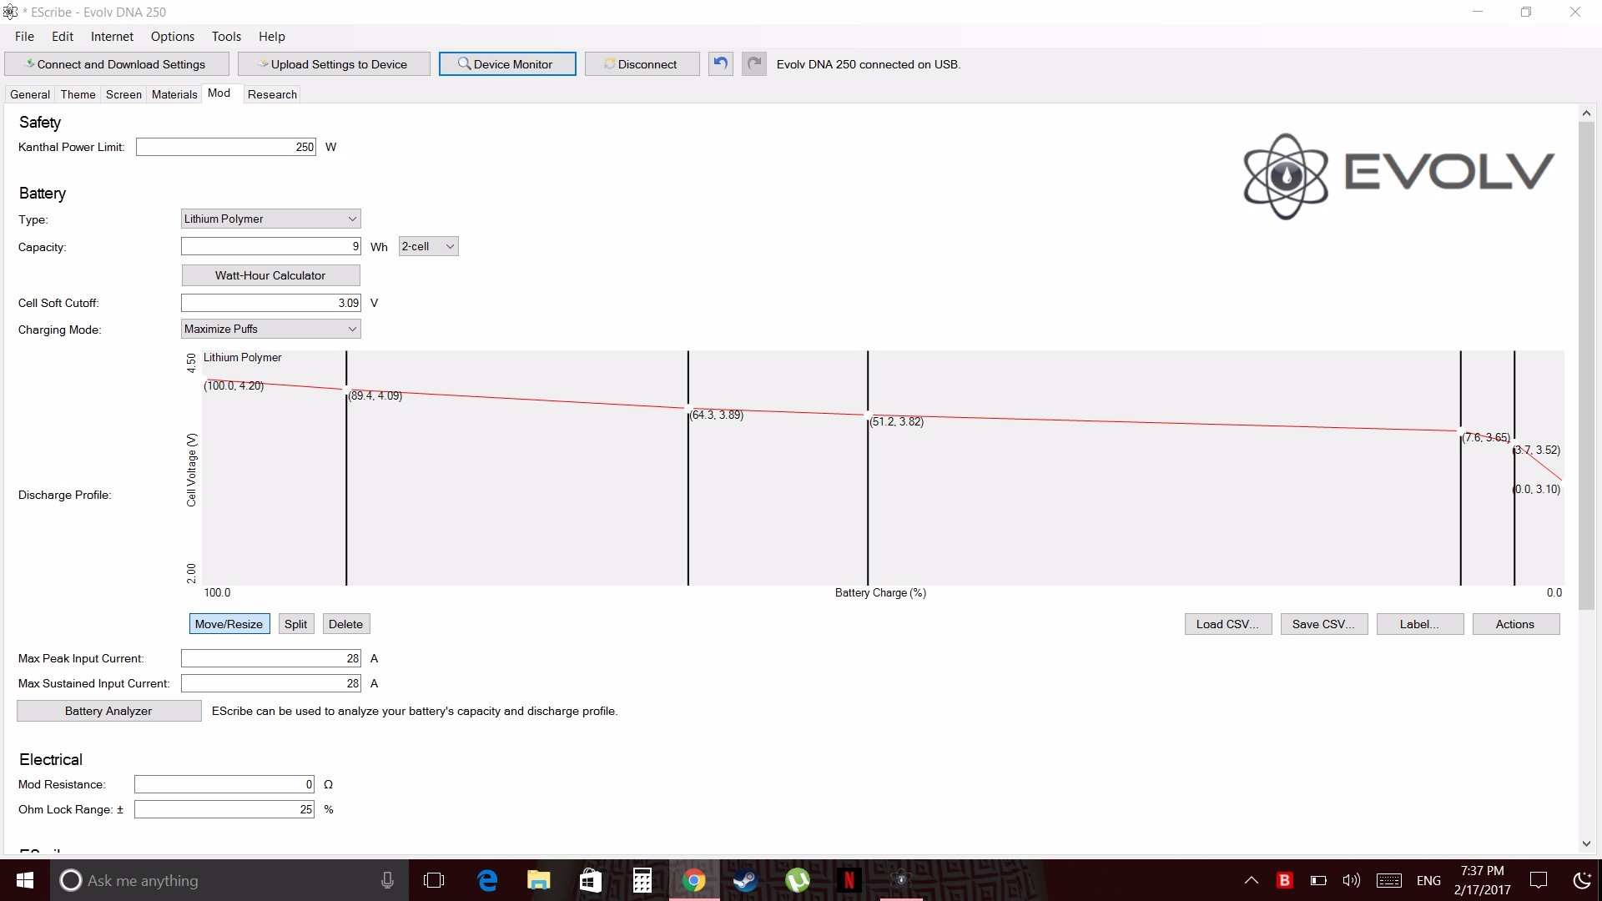Open Google Chrome from taskbar

[693, 880]
